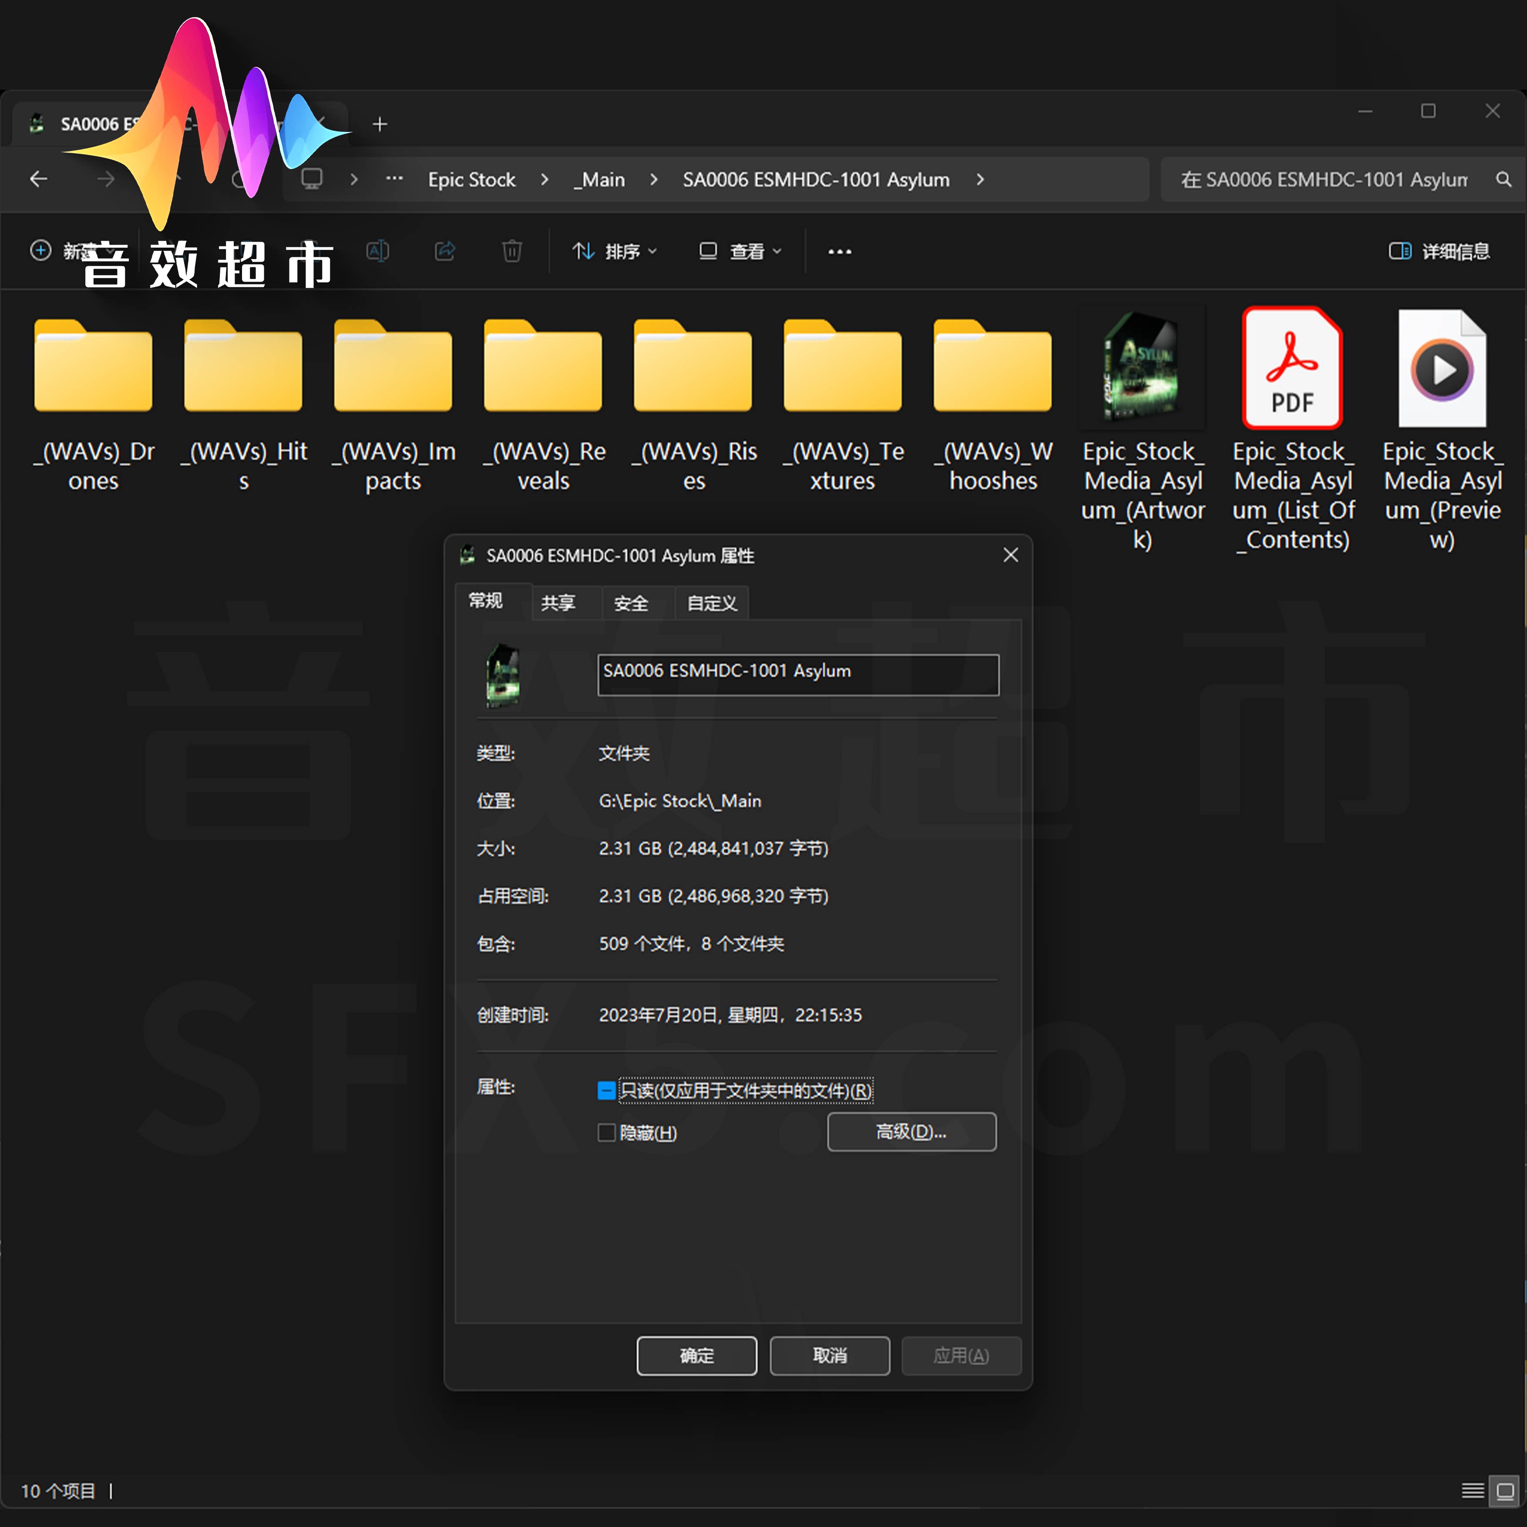The width and height of the screenshot is (1527, 1527).
Task: Click the folder name text field
Action: point(797,674)
